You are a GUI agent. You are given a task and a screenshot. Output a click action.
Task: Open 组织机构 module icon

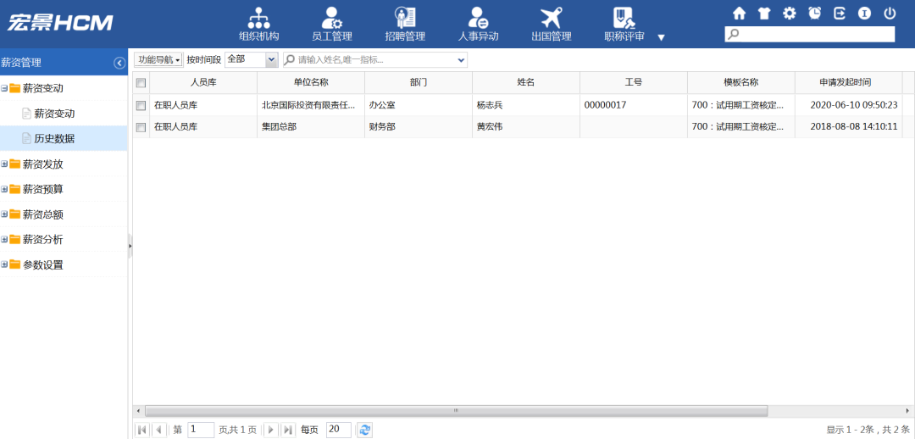pyautogui.click(x=258, y=24)
